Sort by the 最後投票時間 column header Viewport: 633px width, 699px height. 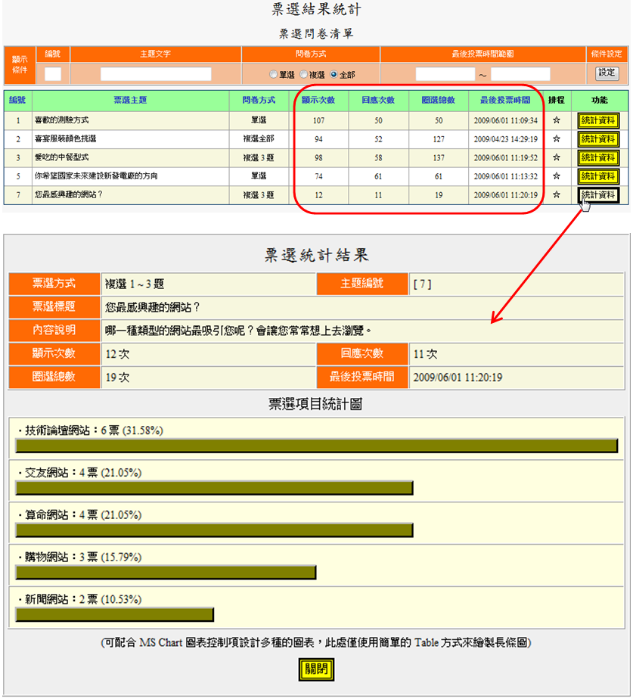[x=505, y=101]
